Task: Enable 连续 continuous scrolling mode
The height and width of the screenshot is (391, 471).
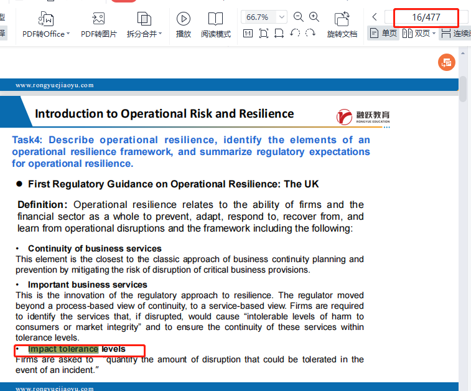Action: pos(455,34)
